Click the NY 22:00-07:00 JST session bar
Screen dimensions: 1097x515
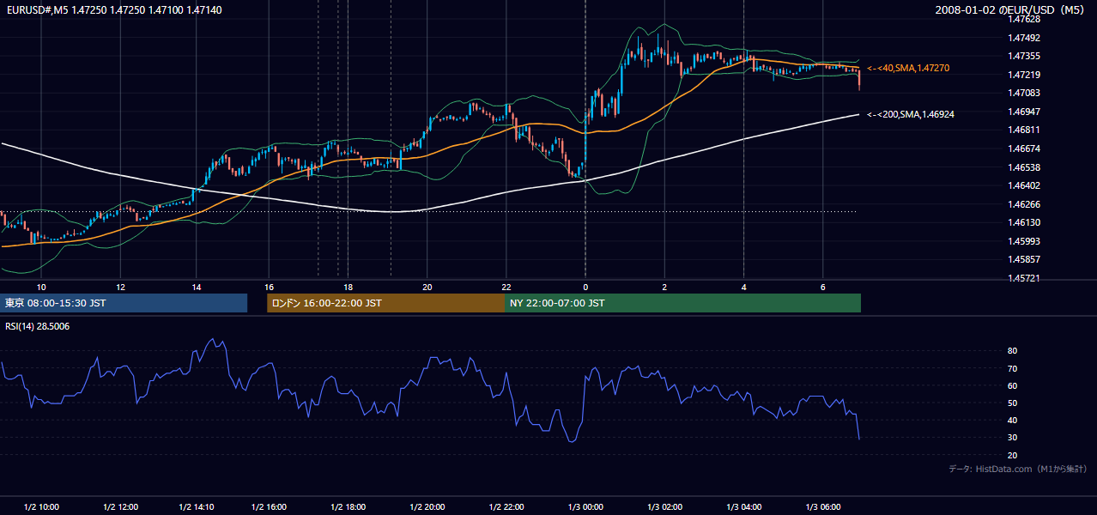point(682,303)
